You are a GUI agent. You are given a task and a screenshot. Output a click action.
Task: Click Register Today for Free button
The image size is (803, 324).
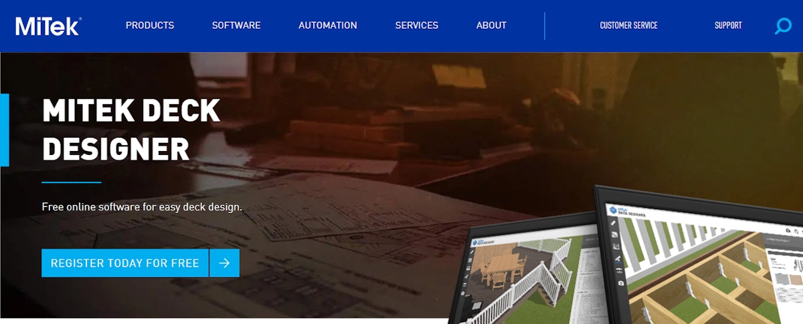tap(125, 263)
